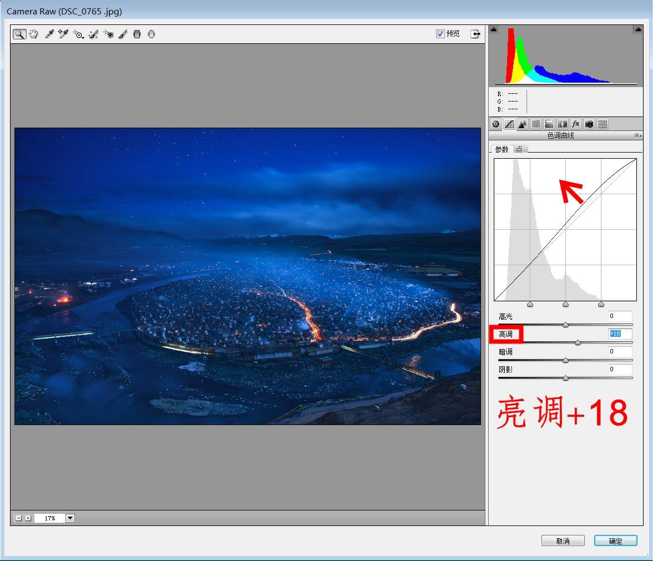653x561 pixels.
Task: Click the middle curve region split marker
Action: point(565,305)
